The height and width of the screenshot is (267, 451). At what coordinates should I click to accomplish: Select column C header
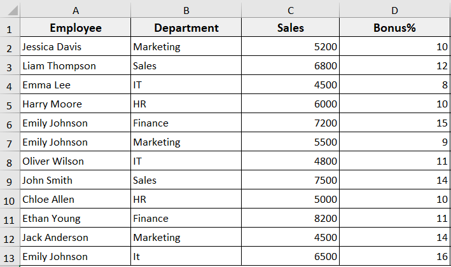point(291,10)
